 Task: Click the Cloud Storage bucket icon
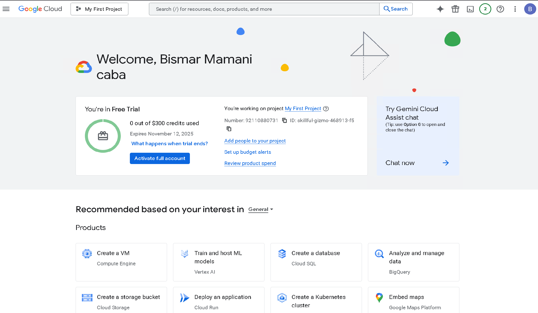coord(87,298)
